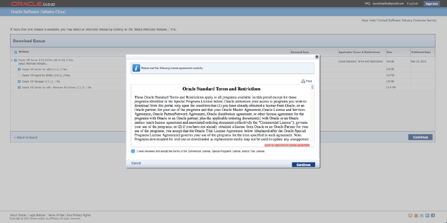Click the blue info icon in dialog
The width and height of the screenshot is (447, 223).
pyautogui.click(x=136, y=67)
